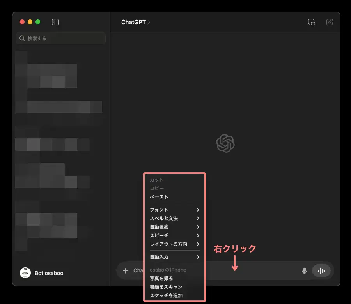Image resolution: width=351 pixels, height=304 pixels.
Task: Click the Bot osaboo account name
Action: (49, 273)
